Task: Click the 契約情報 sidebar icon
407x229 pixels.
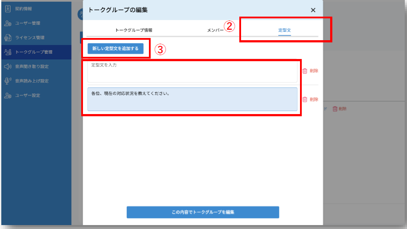Action: pyautogui.click(x=8, y=9)
